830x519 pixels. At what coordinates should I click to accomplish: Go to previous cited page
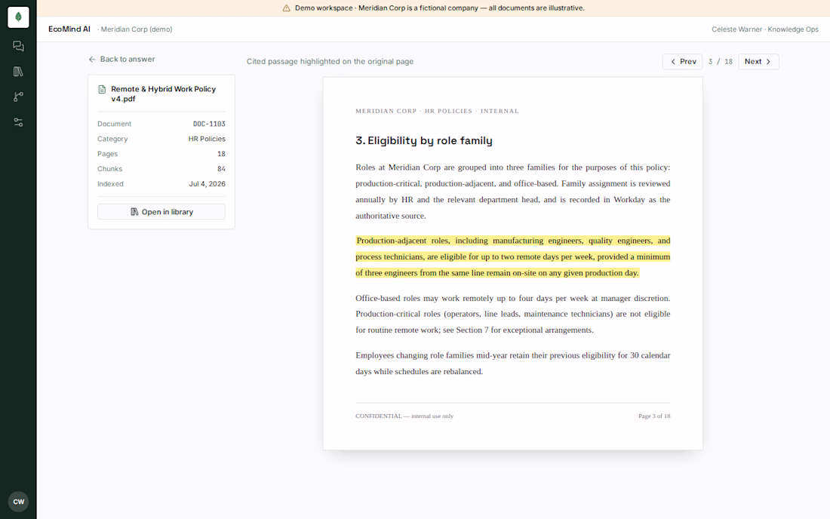click(682, 61)
